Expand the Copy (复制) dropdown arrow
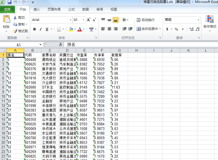 point(27,24)
